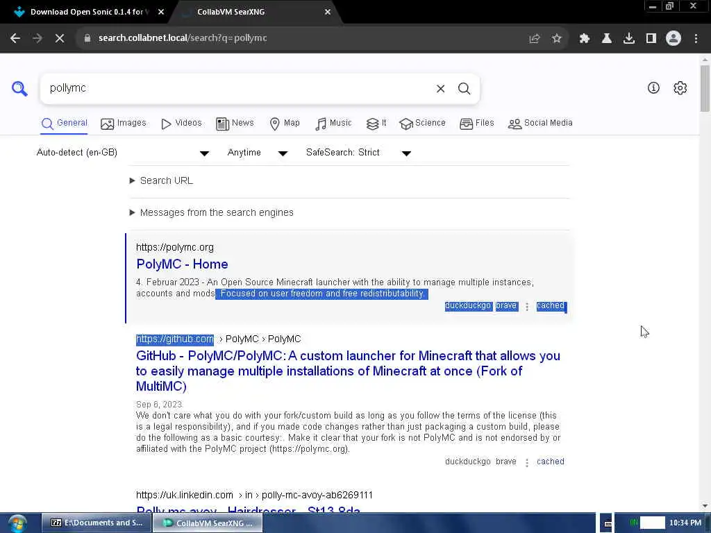Open the About info icon
This screenshot has height=533, width=711.
click(x=653, y=88)
